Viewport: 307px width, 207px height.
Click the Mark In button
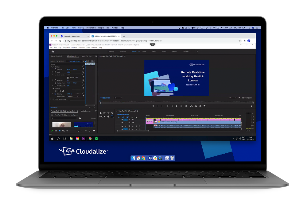tap(158, 106)
